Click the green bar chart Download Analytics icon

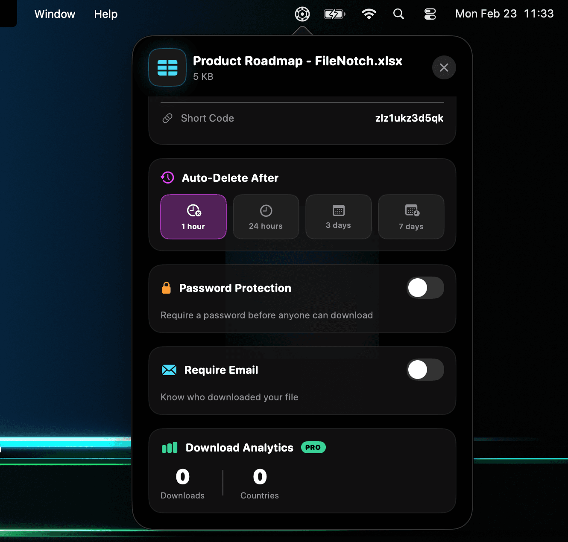coord(169,447)
